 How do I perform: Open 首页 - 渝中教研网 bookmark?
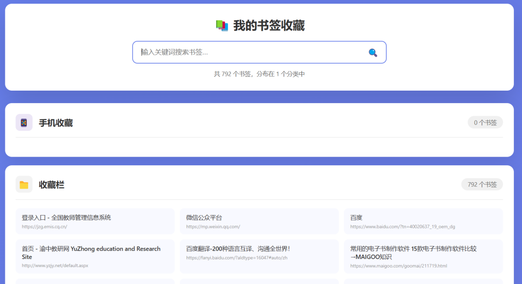click(x=95, y=257)
